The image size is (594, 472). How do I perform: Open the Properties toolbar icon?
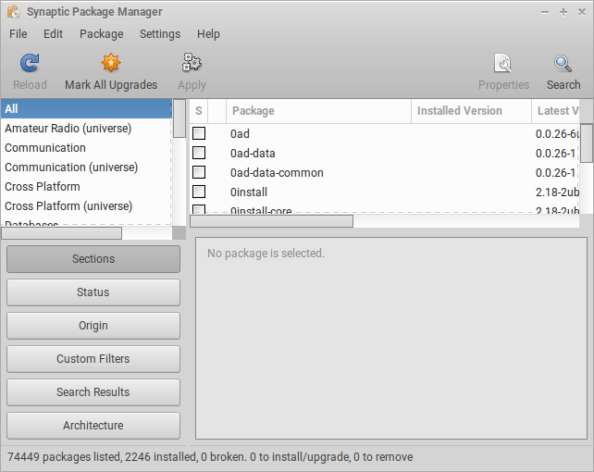[x=503, y=64]
